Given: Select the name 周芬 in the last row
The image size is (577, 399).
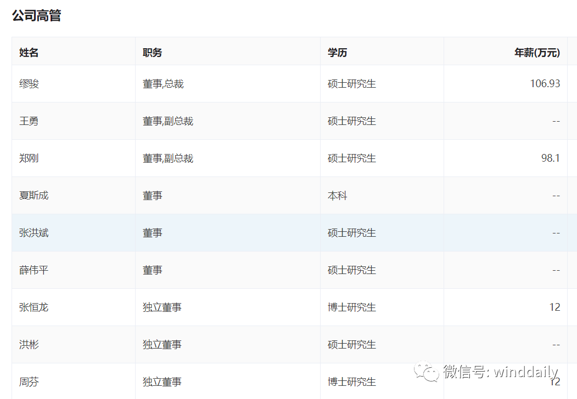Looking at the screenshot, I should click(x=29, y=382).
